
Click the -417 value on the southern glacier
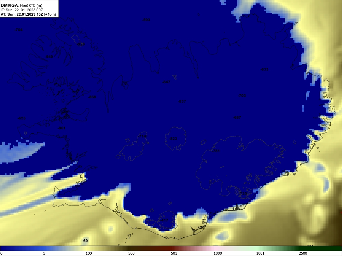(x=164, y=220)
